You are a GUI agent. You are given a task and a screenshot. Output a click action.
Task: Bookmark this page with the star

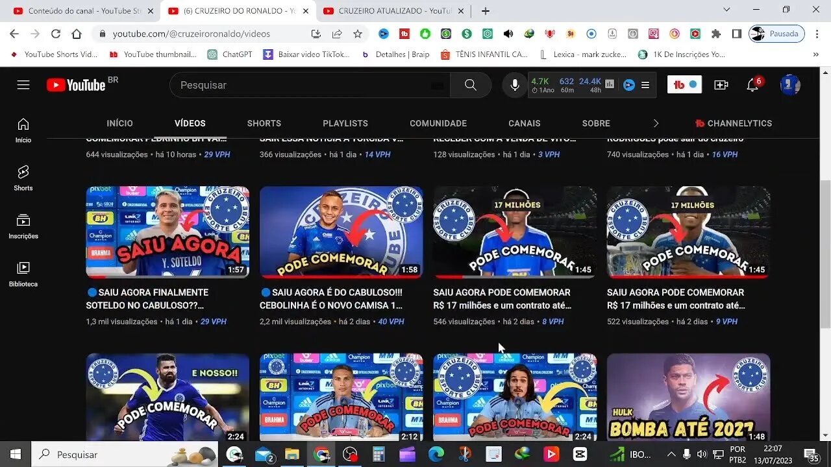point(358,34)
